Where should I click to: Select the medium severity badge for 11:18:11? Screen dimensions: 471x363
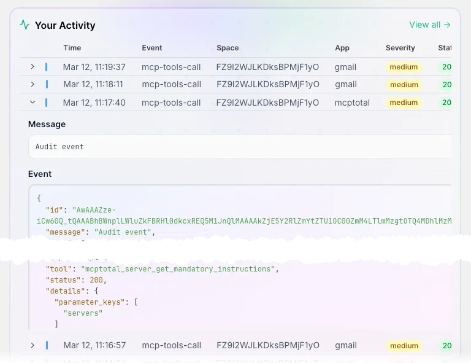[404, 85]
